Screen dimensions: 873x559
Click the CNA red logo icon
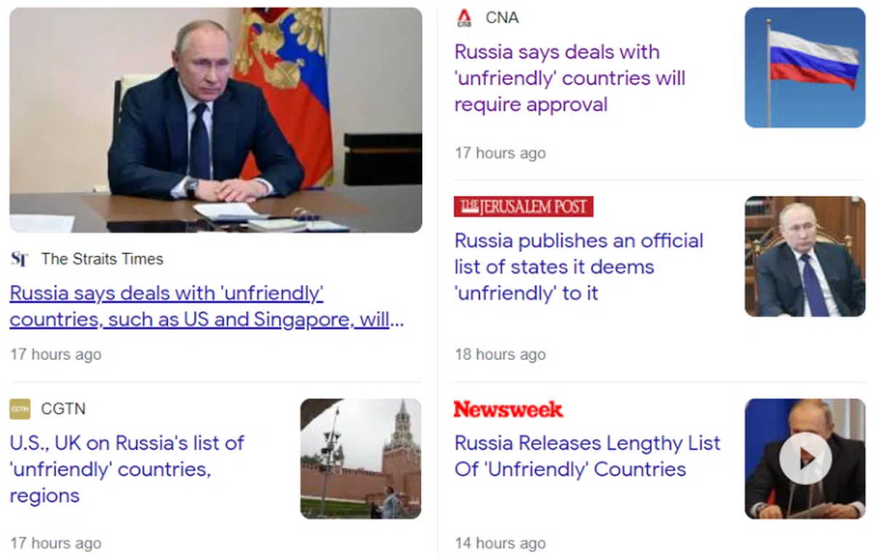pyautogui.click(x=464, y=18)
